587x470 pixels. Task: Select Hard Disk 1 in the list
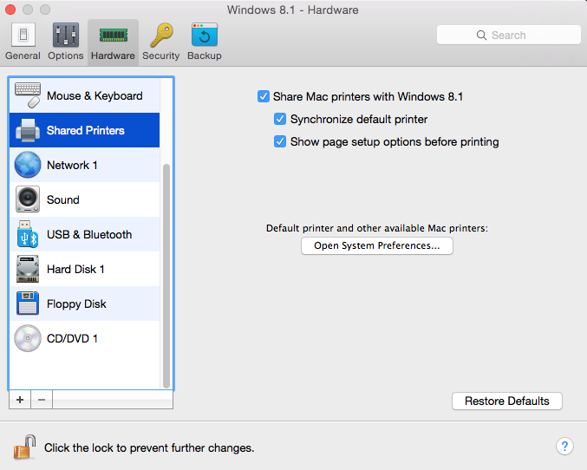(85, 269)
